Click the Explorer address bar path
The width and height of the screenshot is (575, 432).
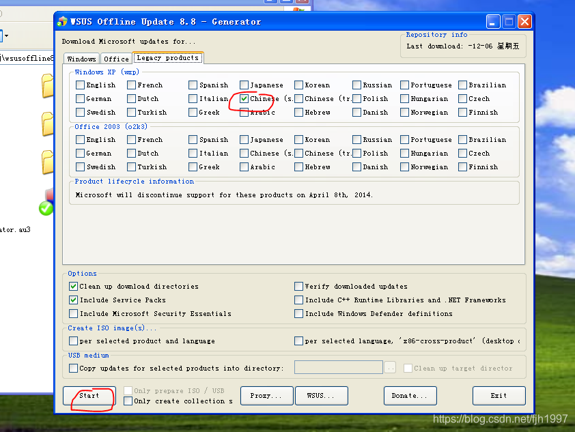tap(27, 58)
